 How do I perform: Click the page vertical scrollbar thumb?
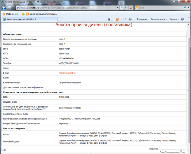(188, 90)
